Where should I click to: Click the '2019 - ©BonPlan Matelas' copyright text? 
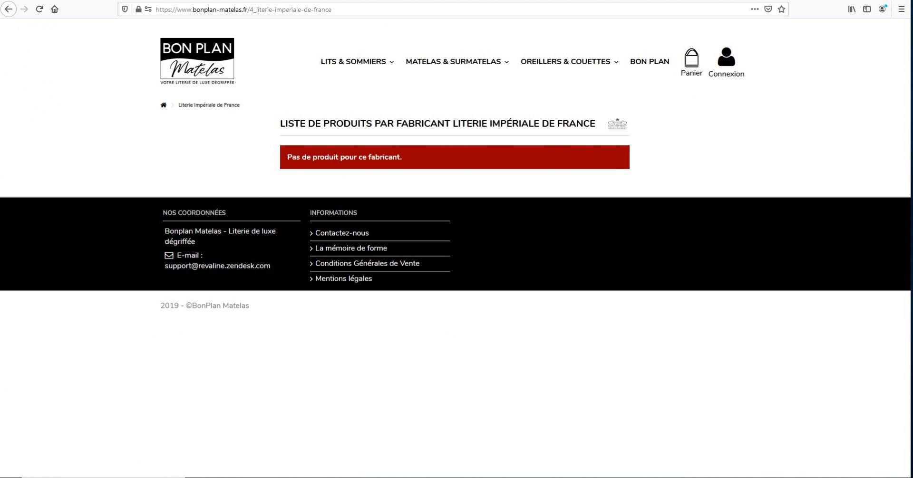coord(204,306)
